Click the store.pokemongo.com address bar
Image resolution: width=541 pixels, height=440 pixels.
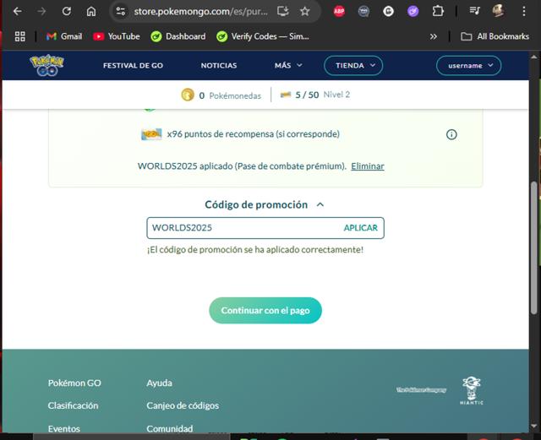coord(200,11)
